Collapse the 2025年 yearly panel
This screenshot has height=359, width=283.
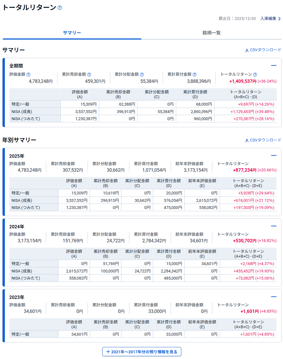pyautogui.click(x=274, y=155)
